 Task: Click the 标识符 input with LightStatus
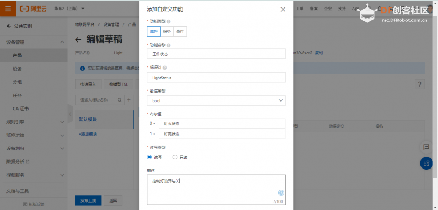tap(216, 78)
